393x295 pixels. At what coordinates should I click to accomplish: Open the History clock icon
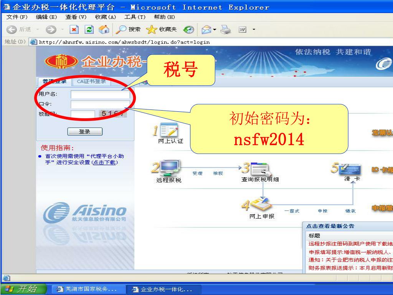point(188,30)
